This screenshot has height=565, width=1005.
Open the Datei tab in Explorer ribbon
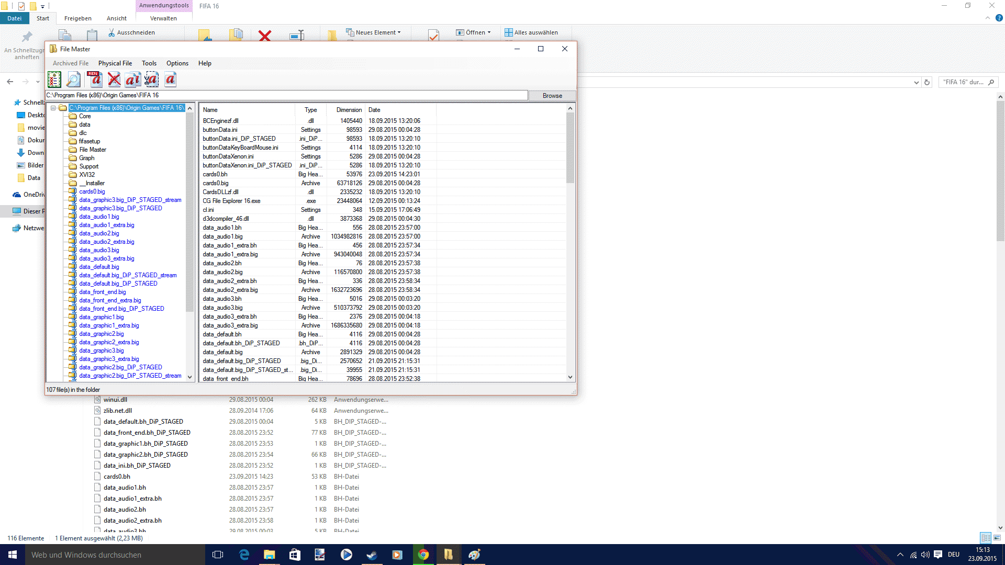pos(14,18)
